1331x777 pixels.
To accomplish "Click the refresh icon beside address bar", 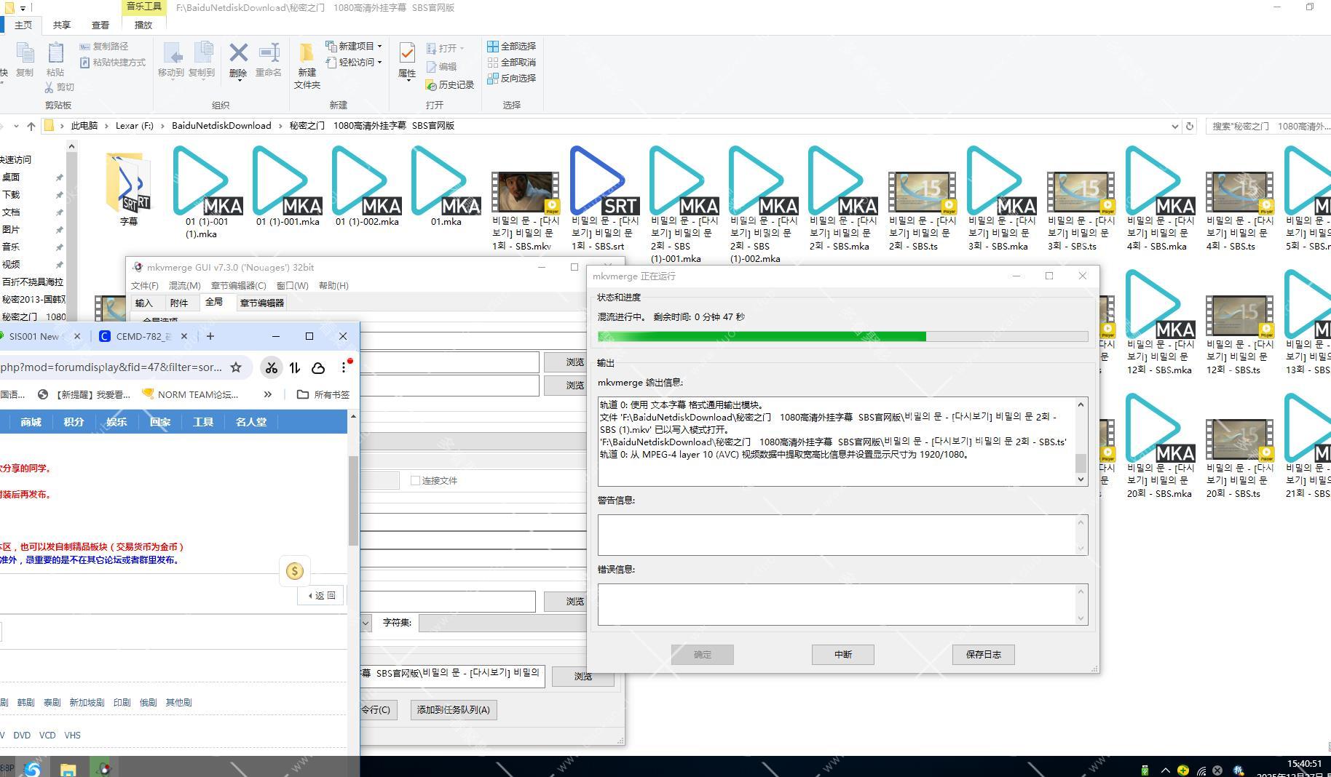I will pyautogui.click(x=1190, y=126).
